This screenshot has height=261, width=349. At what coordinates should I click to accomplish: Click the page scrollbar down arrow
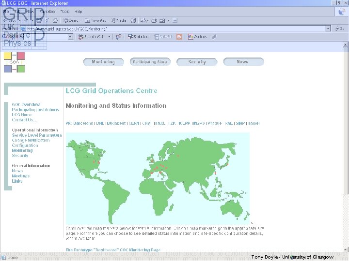pos(345,249)
